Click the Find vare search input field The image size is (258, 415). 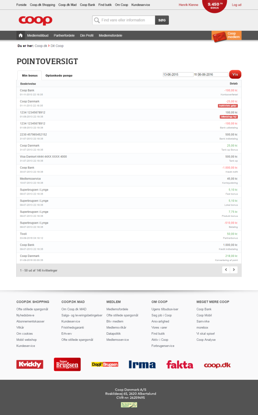coord(127,20)
